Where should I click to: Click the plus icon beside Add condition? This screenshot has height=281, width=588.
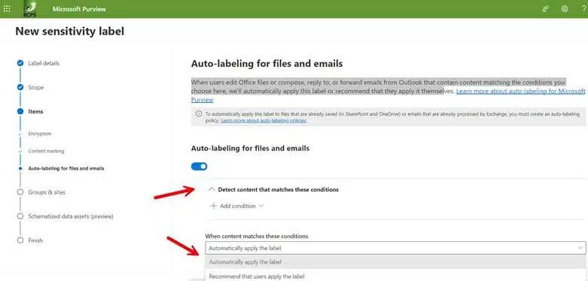[x=213, y=206]
